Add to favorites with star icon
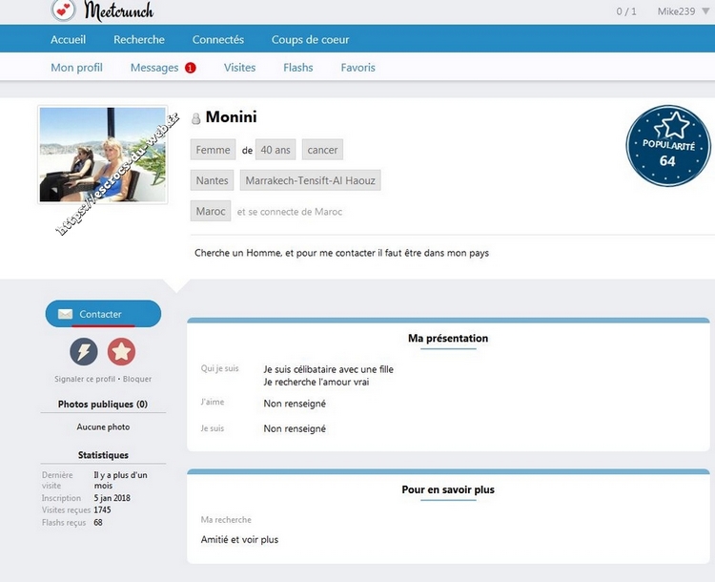 [x=121, y=352]
